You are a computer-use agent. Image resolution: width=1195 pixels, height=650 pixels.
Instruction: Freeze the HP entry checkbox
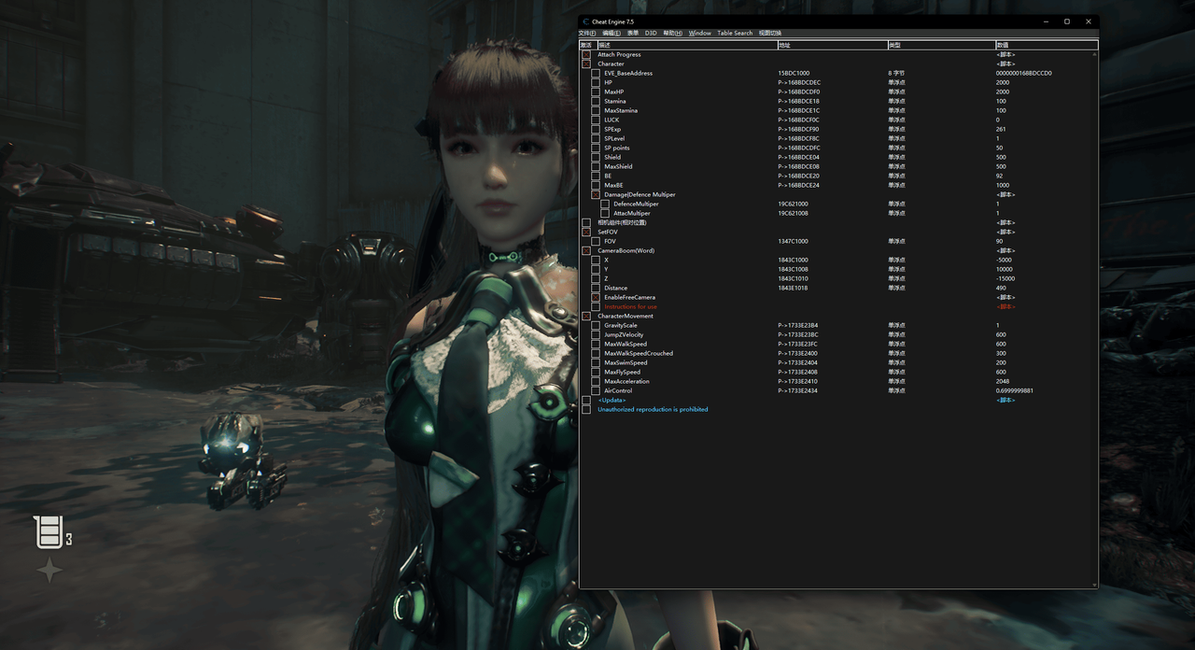click(596, 82)
